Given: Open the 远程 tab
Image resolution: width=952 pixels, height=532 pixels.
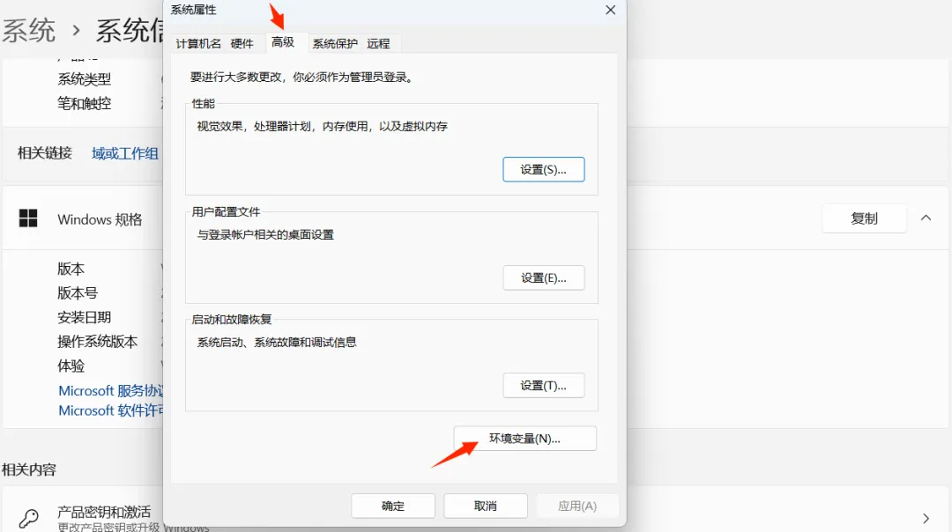Looking at the screenshot, I should click(379, 42).
